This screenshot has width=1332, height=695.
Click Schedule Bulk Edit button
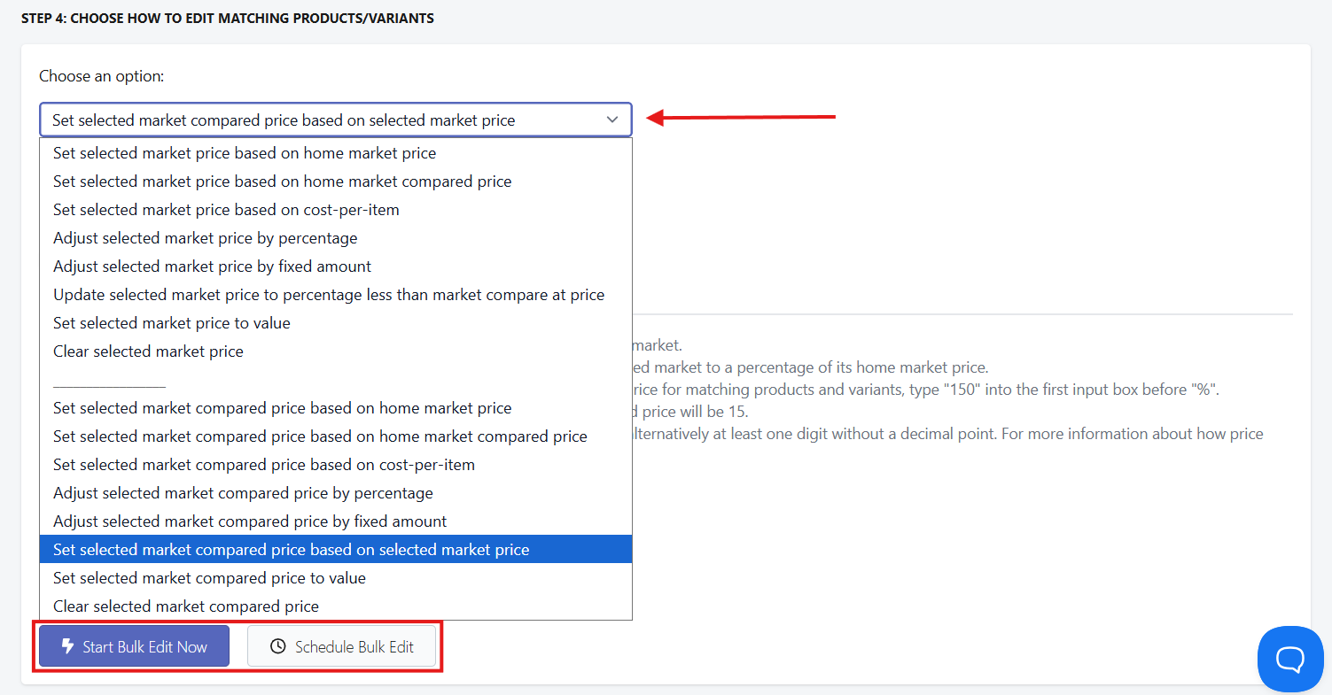click(x=342, y=646)
